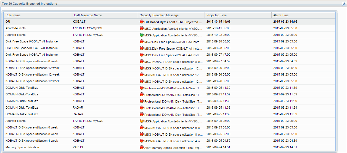The height and width of the screenshot is (153, 347).
Task: Select the PARUS host cell
Action: click(78, 147)
